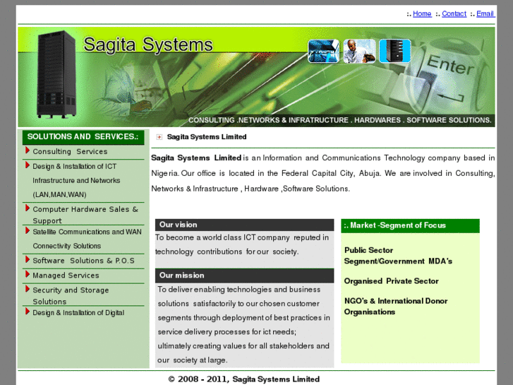The width and height of the screenshot is (513, 385).
Task: Select Design & Installation of Digital item
Action: (78, 312)
